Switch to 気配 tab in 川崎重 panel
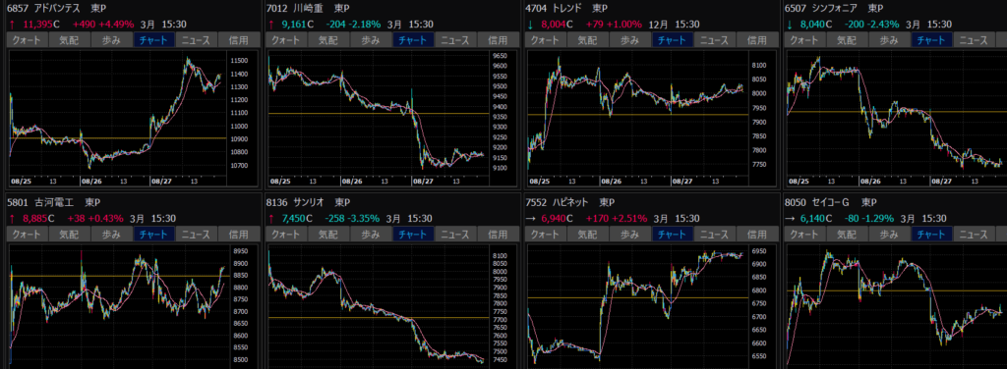Screen dimensions: 1007x369 point(328,39)
